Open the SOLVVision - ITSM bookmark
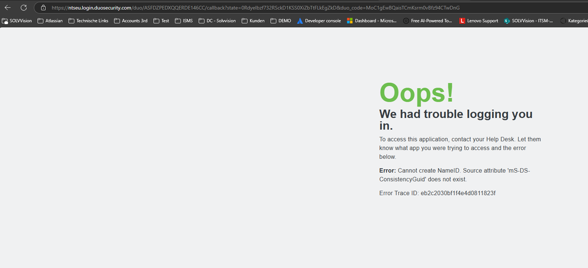This screenshot has width=588, height=268. click(529, 21)
